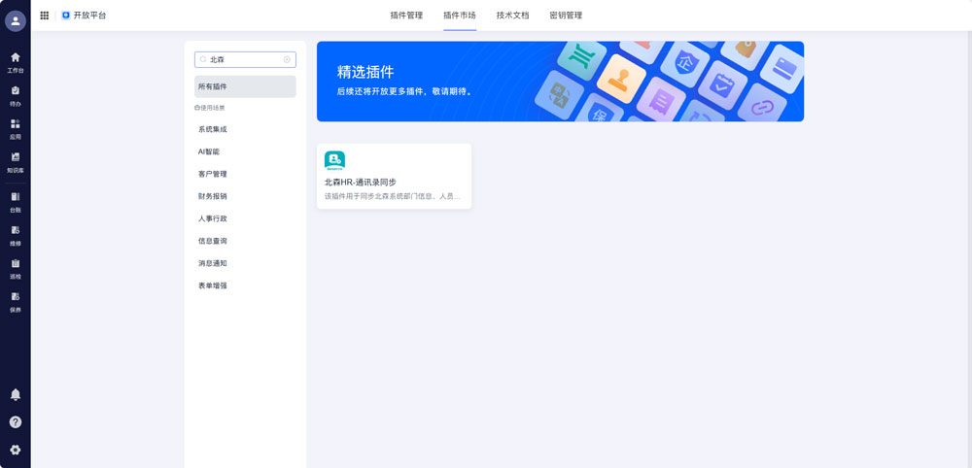Open the settings gear icon
The image size is (972, 468).
(x=15, y=450)
